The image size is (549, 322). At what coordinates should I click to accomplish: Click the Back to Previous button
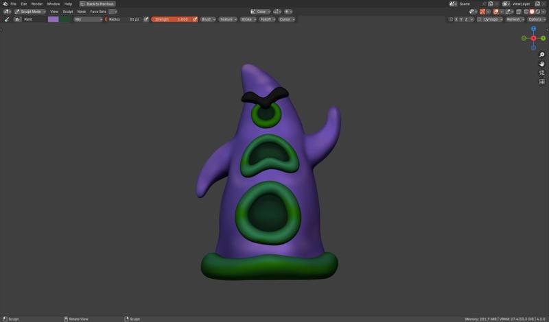tap(97, 4)
